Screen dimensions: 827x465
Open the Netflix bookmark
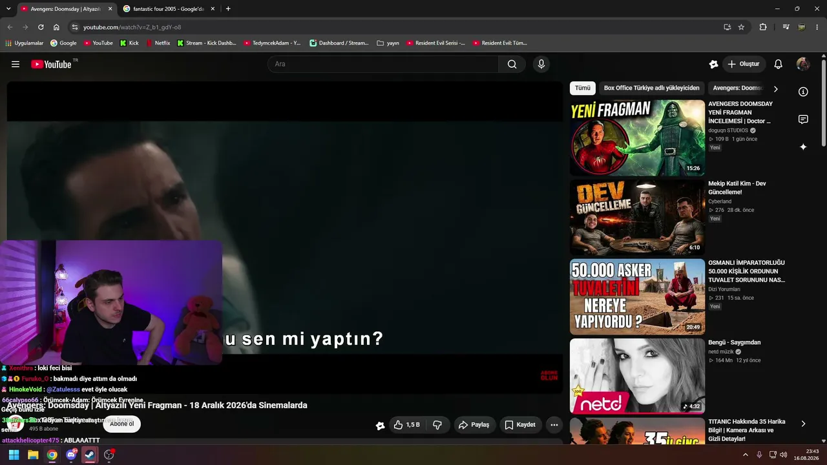pos(158,43)
